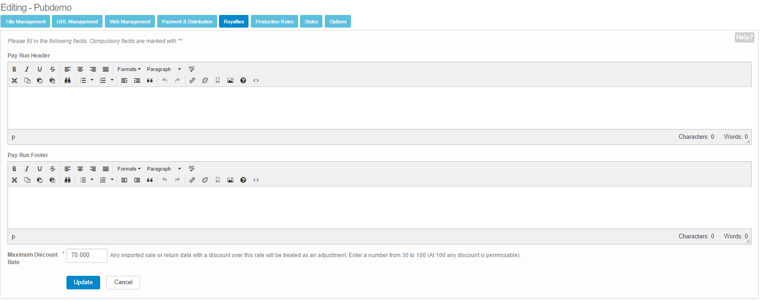Open the Options tab

click(338, 22)
